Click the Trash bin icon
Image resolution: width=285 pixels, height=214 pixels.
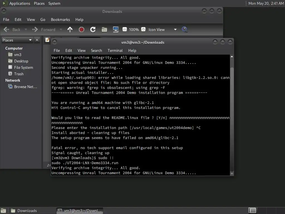10,74
